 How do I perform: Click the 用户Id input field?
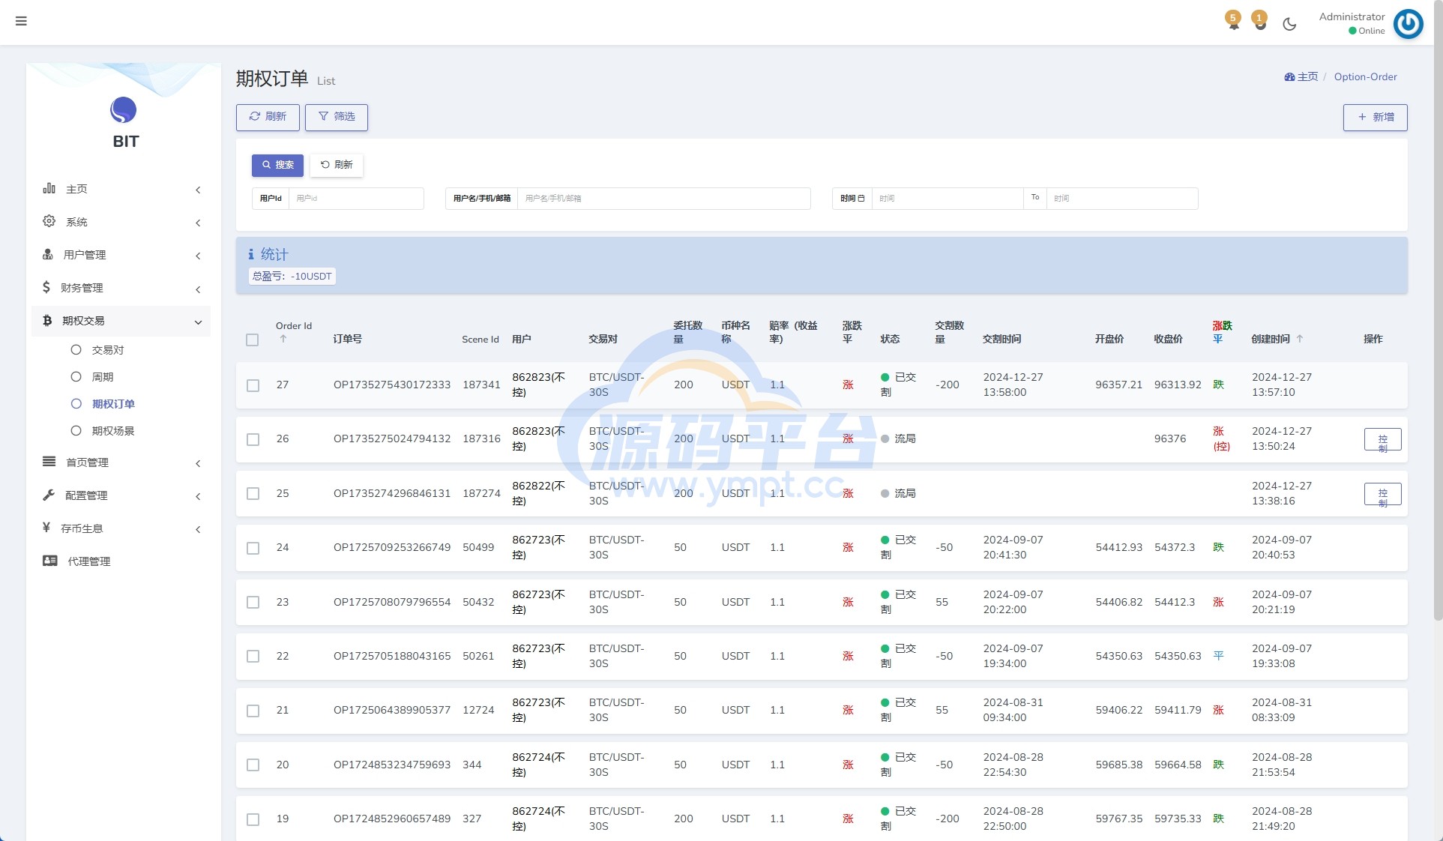point(356,199)
